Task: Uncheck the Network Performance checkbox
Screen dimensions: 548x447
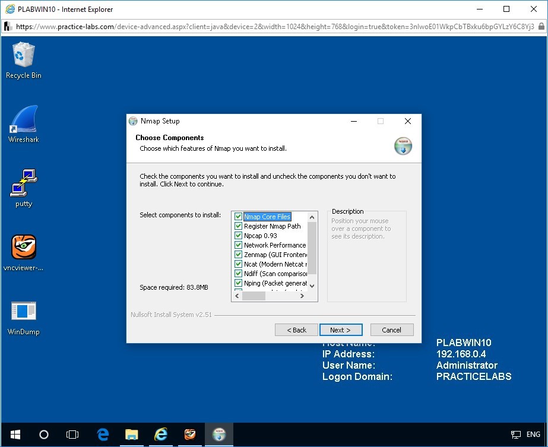Action: [x=238, y=245]
